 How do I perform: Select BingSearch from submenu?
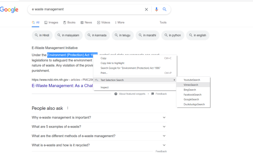pos(193,90)
